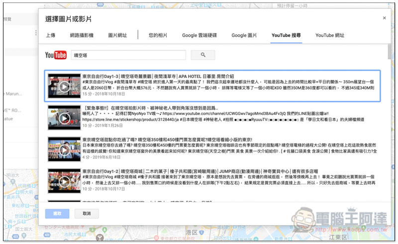Click the date text 10 分 - 2018年10月17日

pyautogui.click(x=103, y=189)
